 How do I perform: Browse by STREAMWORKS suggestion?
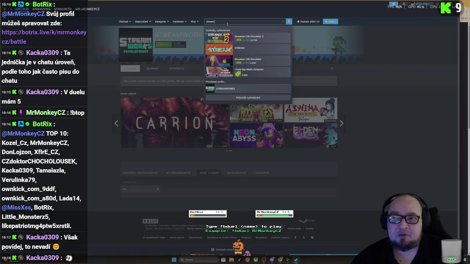(x=248, y=88)
